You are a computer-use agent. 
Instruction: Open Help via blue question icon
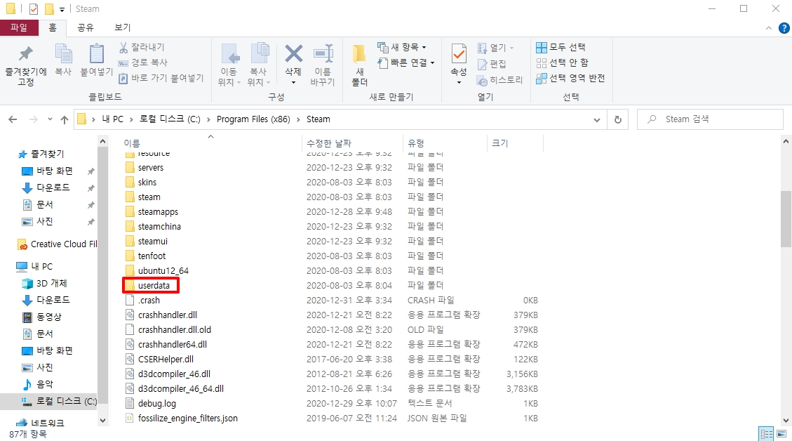tap(784, 28)
